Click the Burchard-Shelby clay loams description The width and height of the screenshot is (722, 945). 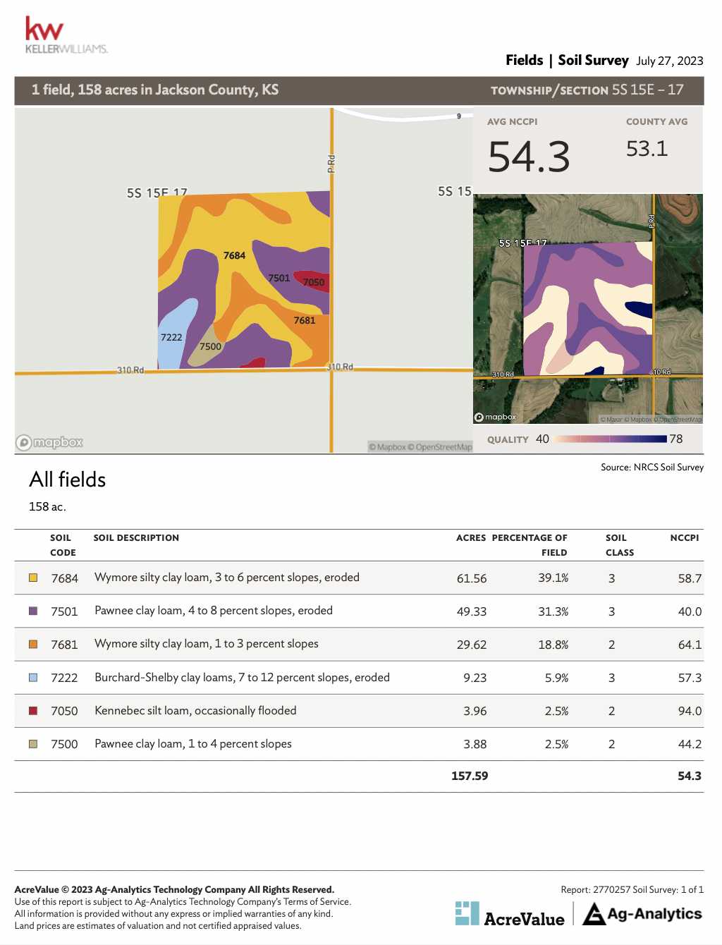tap(242, 677)
